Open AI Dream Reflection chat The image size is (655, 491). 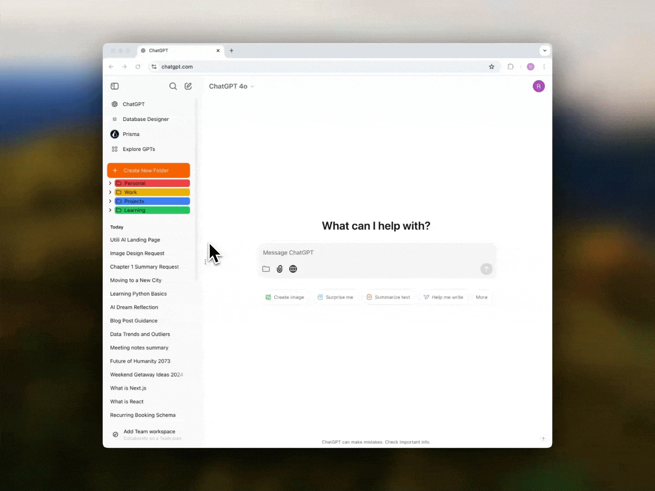tap(134, 307)
